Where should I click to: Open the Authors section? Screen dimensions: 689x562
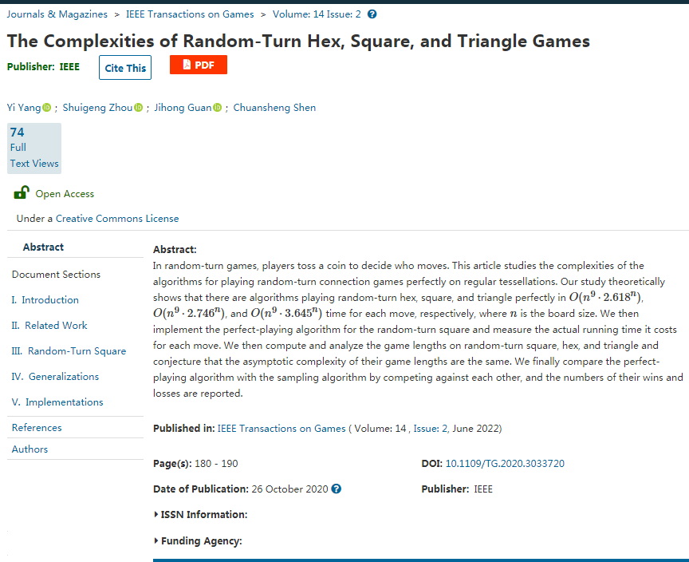[x=30, y=449]
